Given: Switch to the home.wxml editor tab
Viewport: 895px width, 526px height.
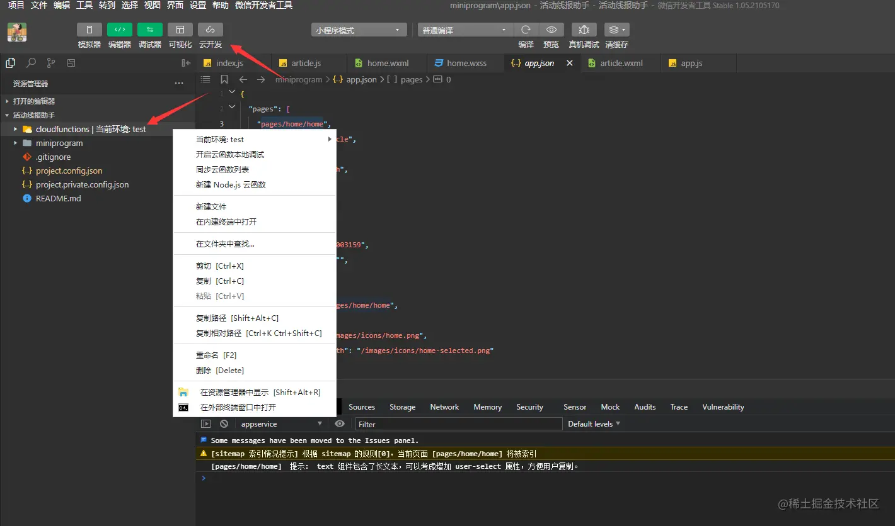Looking at the screenshot, I should [x=387, y=63].
